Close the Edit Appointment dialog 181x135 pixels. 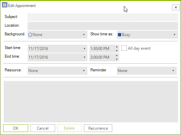(176, 7)
